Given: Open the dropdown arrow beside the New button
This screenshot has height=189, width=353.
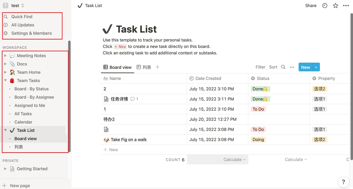Looking at the screenshot, I should coord(316,67).
